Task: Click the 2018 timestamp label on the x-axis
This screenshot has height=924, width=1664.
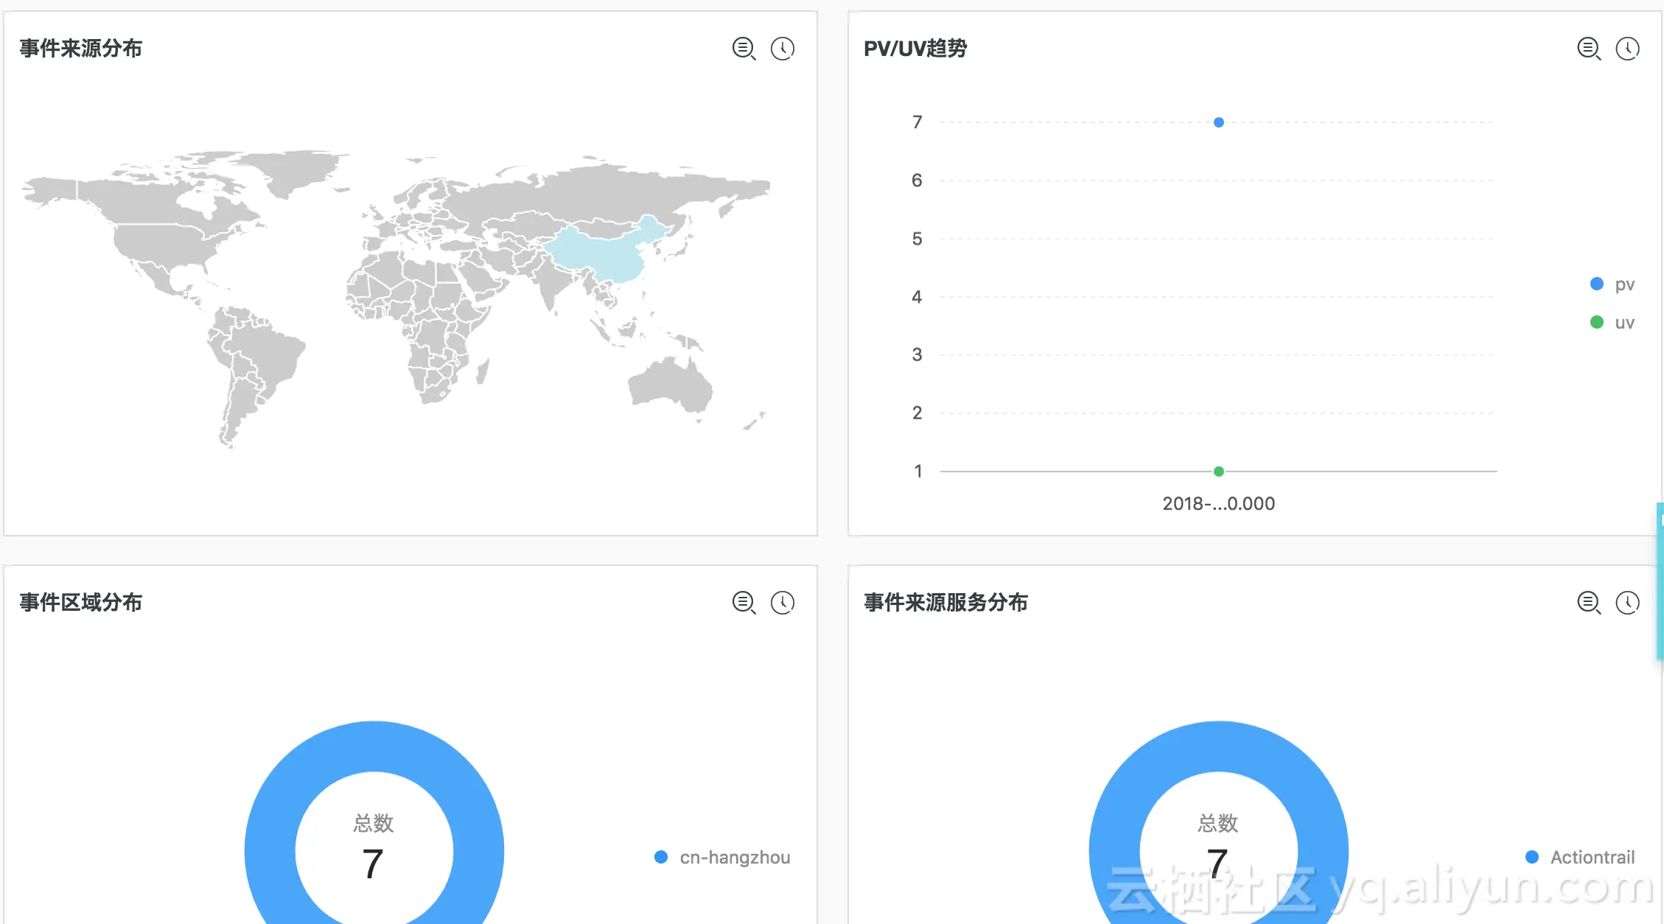Action: click(1218, 504)
